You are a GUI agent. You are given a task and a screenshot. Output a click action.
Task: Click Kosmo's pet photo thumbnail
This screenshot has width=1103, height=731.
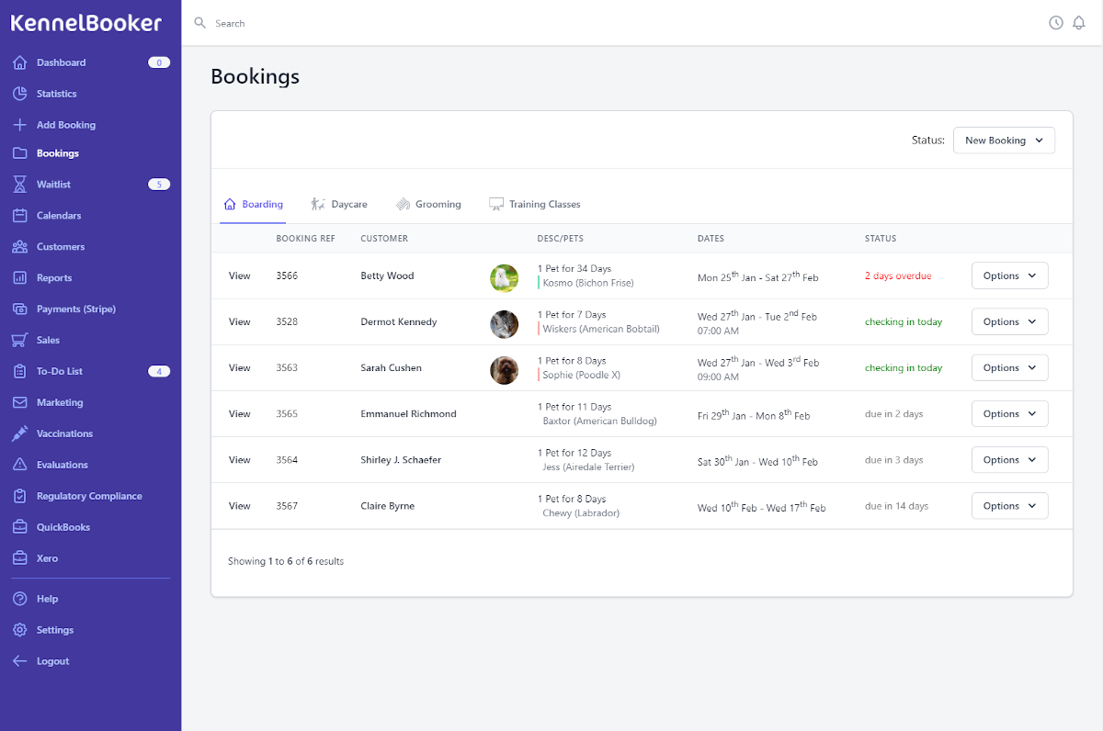tap(504, 277)
